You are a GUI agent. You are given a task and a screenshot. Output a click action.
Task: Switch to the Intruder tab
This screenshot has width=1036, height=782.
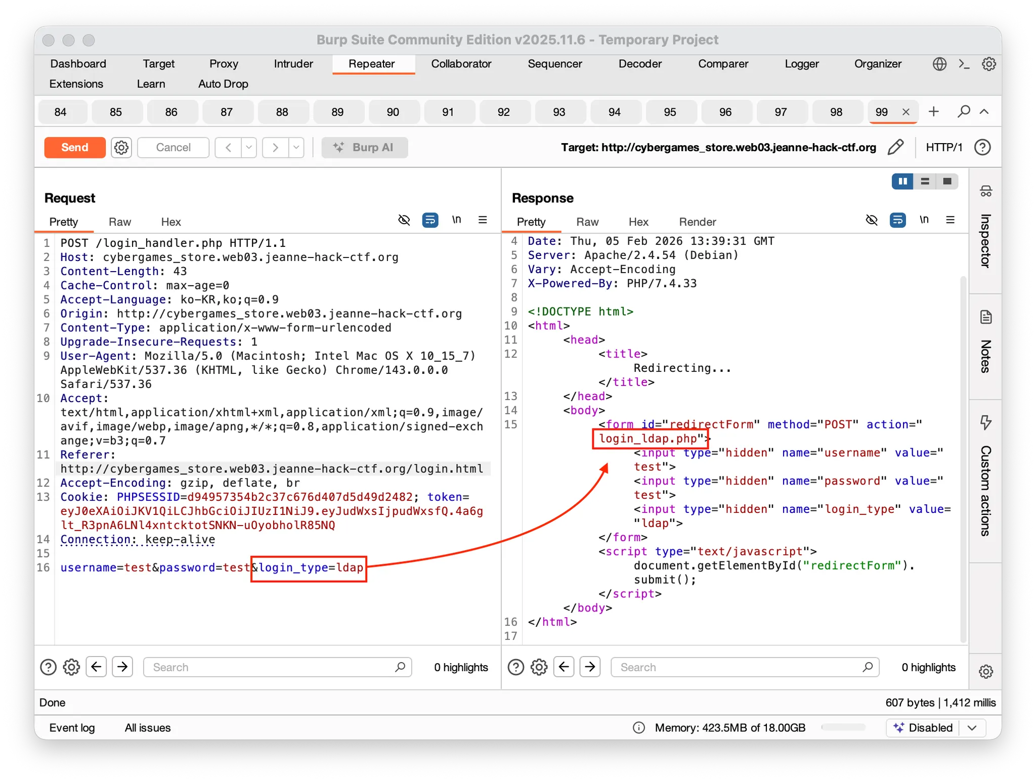click(293, 64)
